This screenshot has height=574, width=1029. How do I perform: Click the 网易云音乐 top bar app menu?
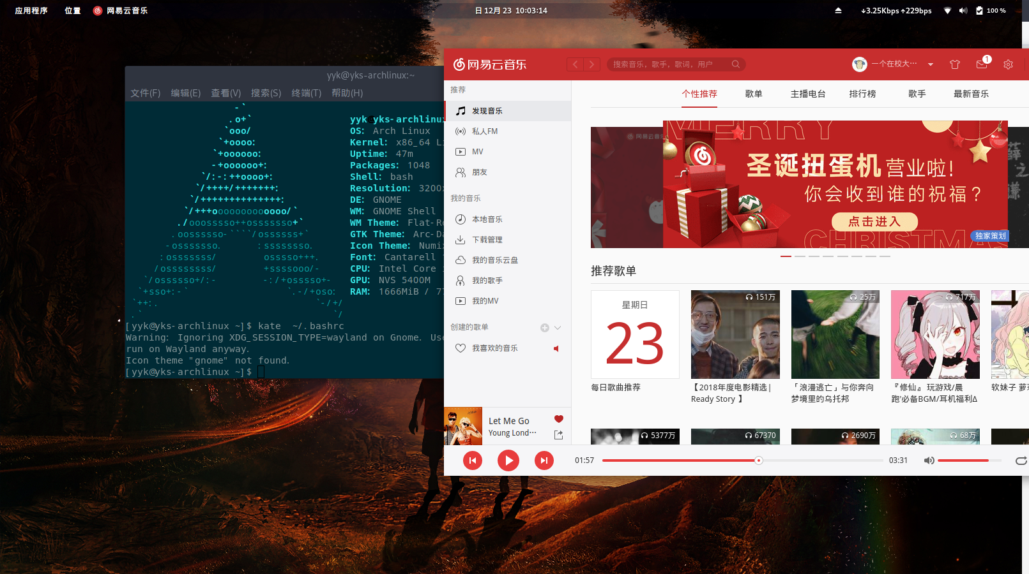[x=120, y=11]
